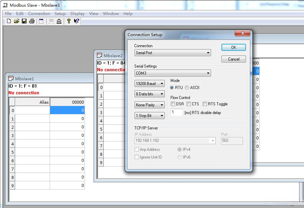Click the Open file toolbar icon

pyautogui.click(x=16, y=21)
